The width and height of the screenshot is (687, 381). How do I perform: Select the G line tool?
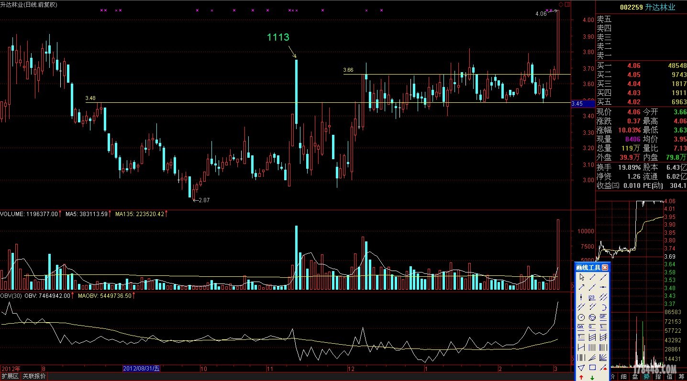point(593,327)
